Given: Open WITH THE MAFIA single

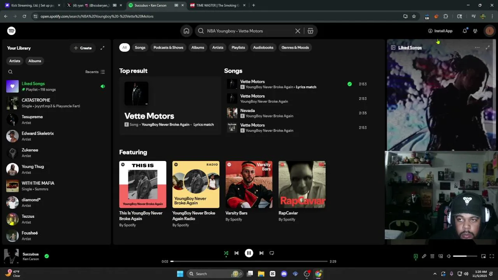Looking at the screenshot, I should pyautogui.click(x=56, y=186).
